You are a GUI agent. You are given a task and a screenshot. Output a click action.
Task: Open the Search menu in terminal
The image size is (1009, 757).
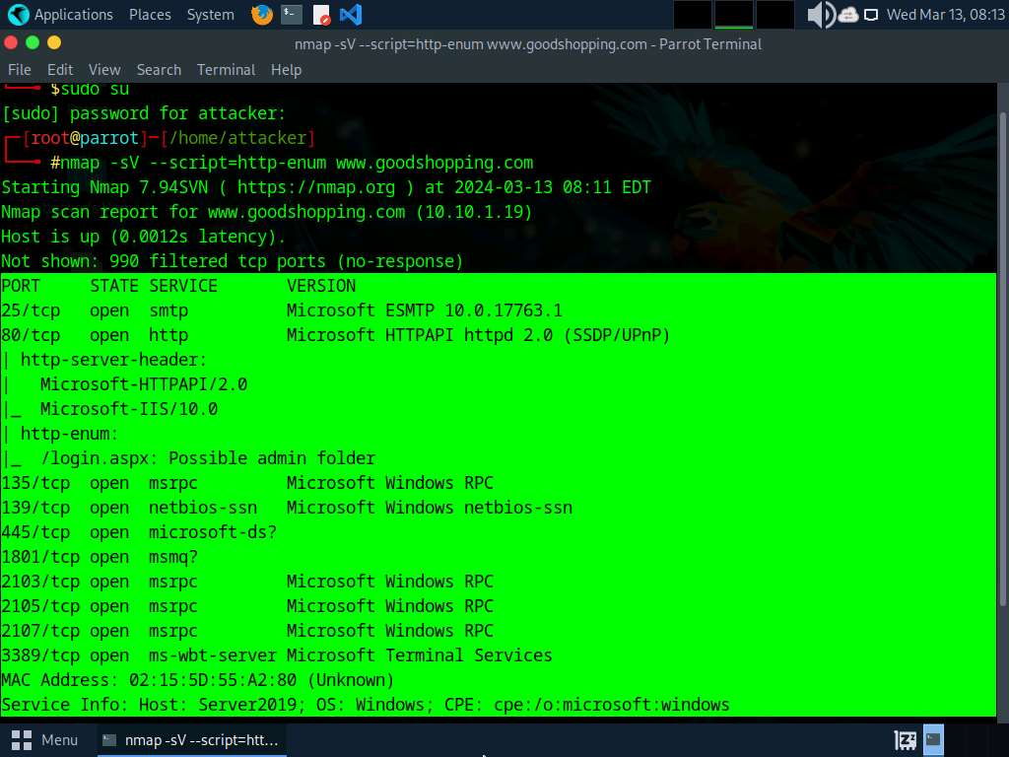159,70
